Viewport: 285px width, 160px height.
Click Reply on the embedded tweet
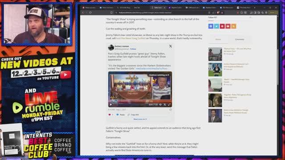pyautogui.click(x=121, y=115)
